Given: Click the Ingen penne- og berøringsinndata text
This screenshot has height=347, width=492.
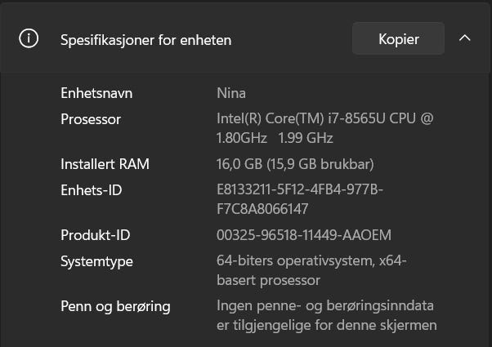Looking at the screenshot, I should pos(325,306).
